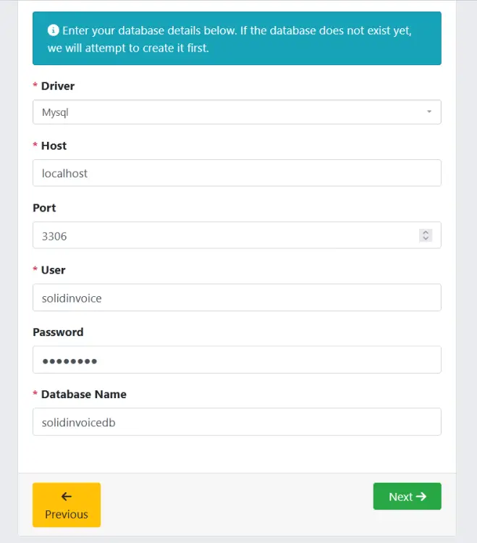Screen dimensions: 477x543
Task: Click the masked Password input field
Action: (237, 360)
